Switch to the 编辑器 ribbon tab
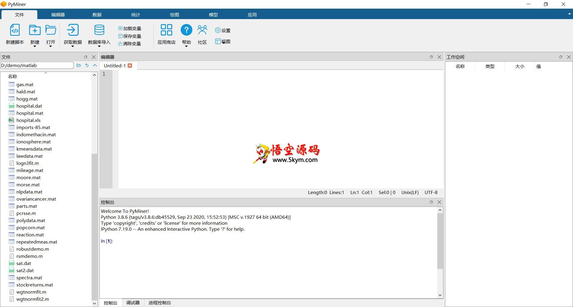The image size is (573, 307). pos(58,15)
